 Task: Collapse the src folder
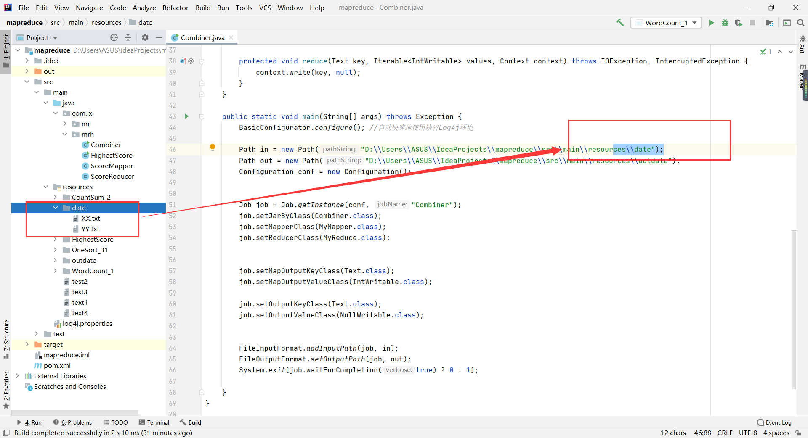point(27,82)
